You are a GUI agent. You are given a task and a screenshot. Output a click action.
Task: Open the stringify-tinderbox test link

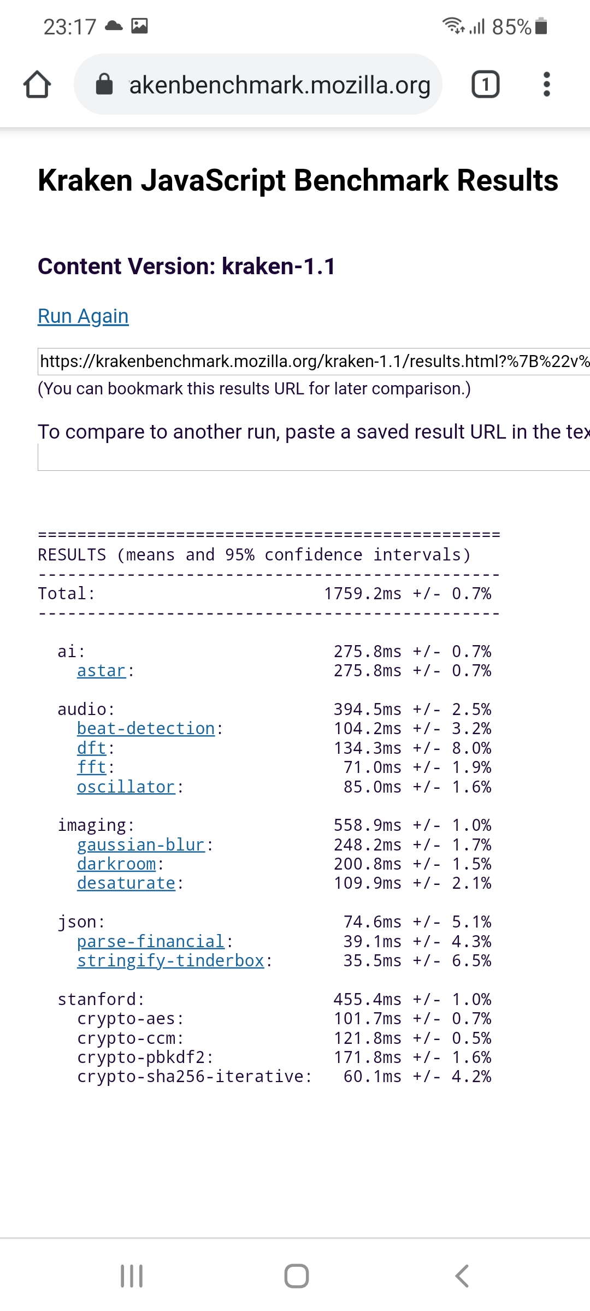(x=170, y=961)
